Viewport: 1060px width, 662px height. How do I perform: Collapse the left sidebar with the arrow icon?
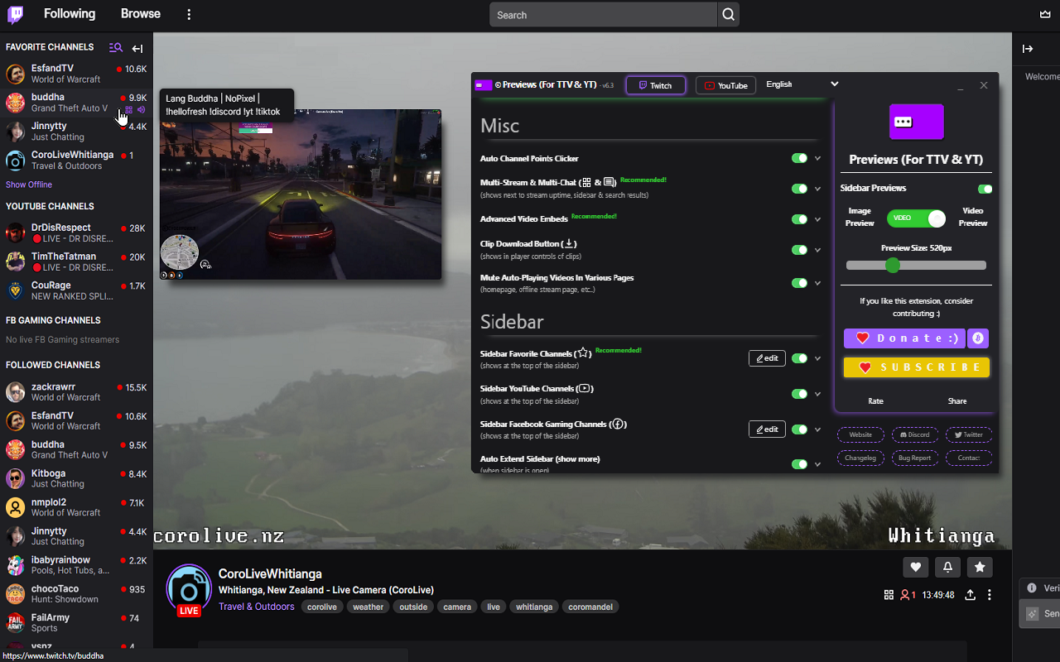137,48
